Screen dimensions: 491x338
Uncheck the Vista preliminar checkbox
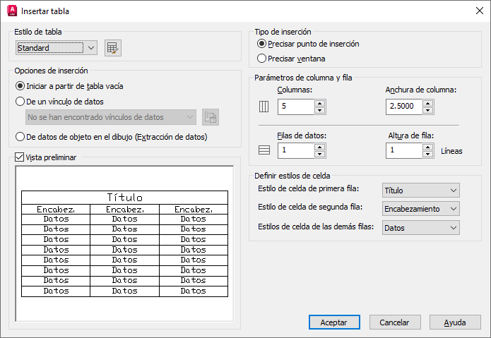tap(19, 157)
